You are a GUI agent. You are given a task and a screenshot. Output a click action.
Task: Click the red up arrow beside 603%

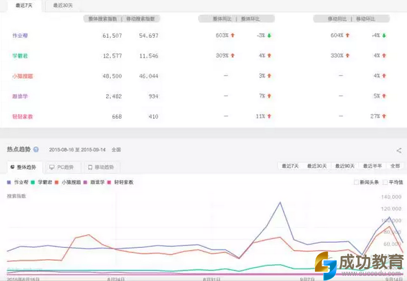coord(233,36)
